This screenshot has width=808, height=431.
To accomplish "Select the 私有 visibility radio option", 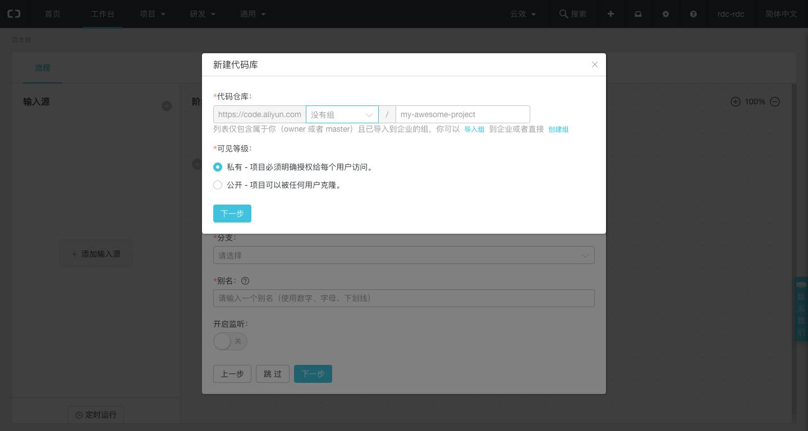I will coord(218,167).
